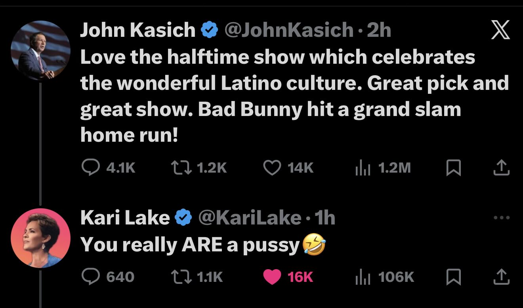Open more options on Kari Lake's tweet
This screenshot has width=523, height=308.
[x=502, y=217]
